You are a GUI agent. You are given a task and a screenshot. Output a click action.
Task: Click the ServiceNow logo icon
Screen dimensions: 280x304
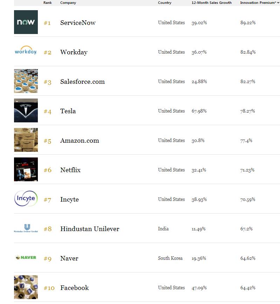click(x=26, y=22)
